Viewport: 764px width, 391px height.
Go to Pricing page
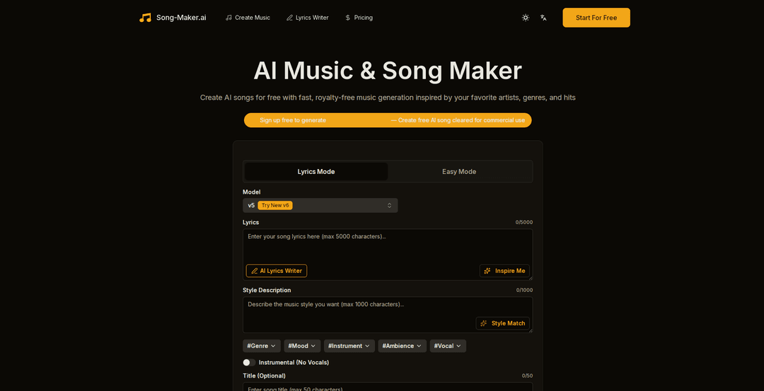coord(359,18)
